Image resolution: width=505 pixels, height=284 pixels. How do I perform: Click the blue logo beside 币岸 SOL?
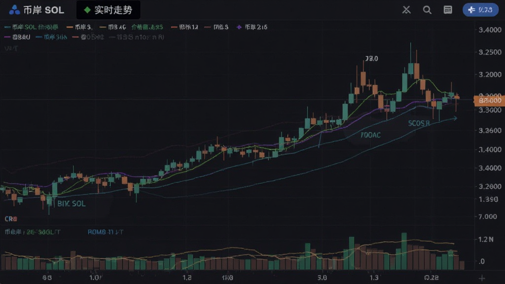[14, 10]
